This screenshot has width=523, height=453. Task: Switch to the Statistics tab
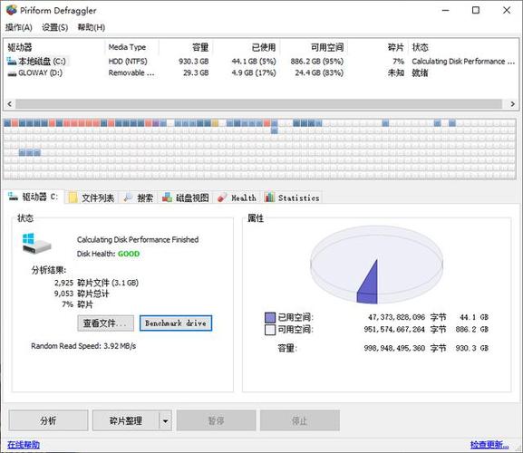point(292,198)
